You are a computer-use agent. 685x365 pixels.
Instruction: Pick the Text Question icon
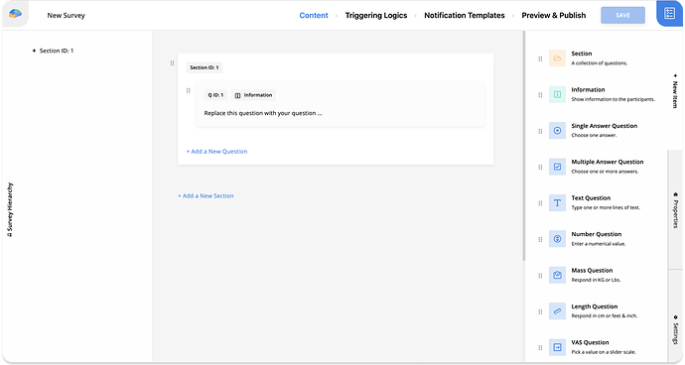558,203
